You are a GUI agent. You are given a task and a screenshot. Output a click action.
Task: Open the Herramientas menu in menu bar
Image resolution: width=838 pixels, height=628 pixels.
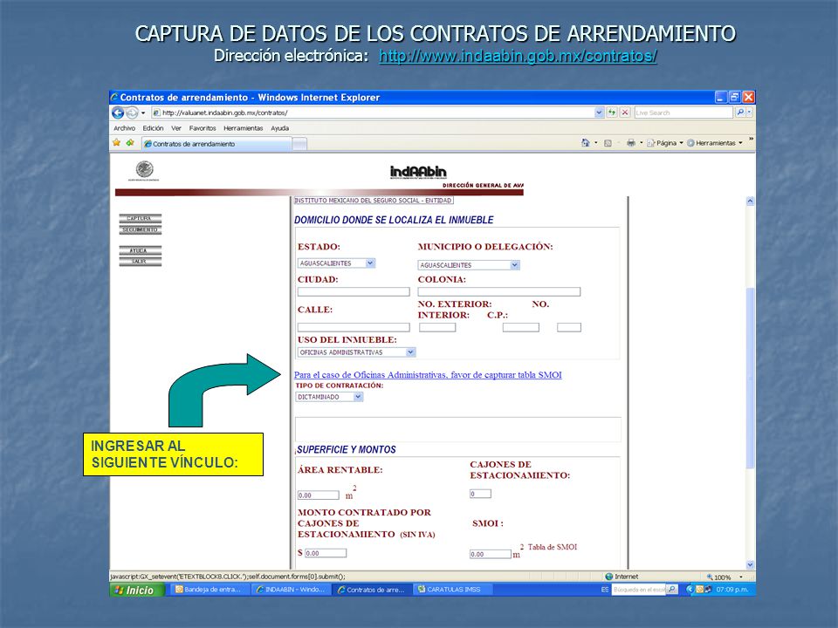click(x=244, y=128)
